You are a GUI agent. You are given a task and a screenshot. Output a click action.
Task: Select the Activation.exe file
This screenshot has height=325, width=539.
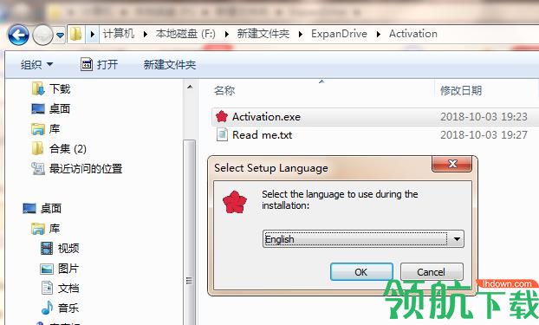(x=266, y=117)
